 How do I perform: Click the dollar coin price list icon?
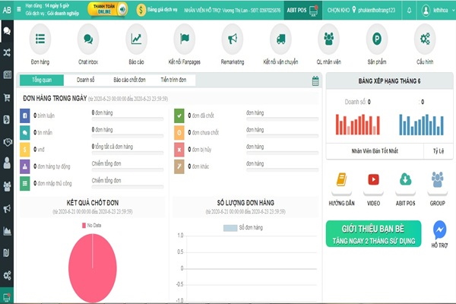(x=141, y=10)
